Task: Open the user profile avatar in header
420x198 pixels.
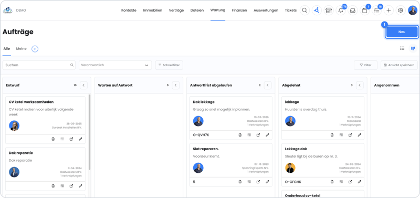Action: point(413,11)
